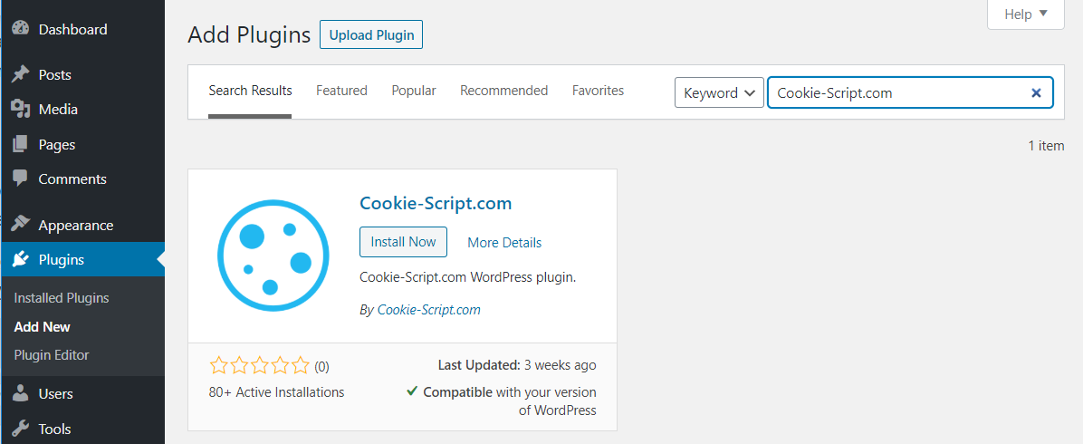Viewport: 1083px width, 444px height.
Task: Click the Pages icon in sidebar
Action: click(x=21, y=145)
